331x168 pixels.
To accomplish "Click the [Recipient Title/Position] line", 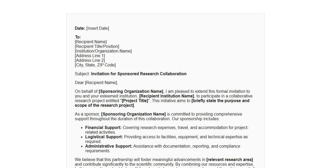I will [x=97, y=47].
